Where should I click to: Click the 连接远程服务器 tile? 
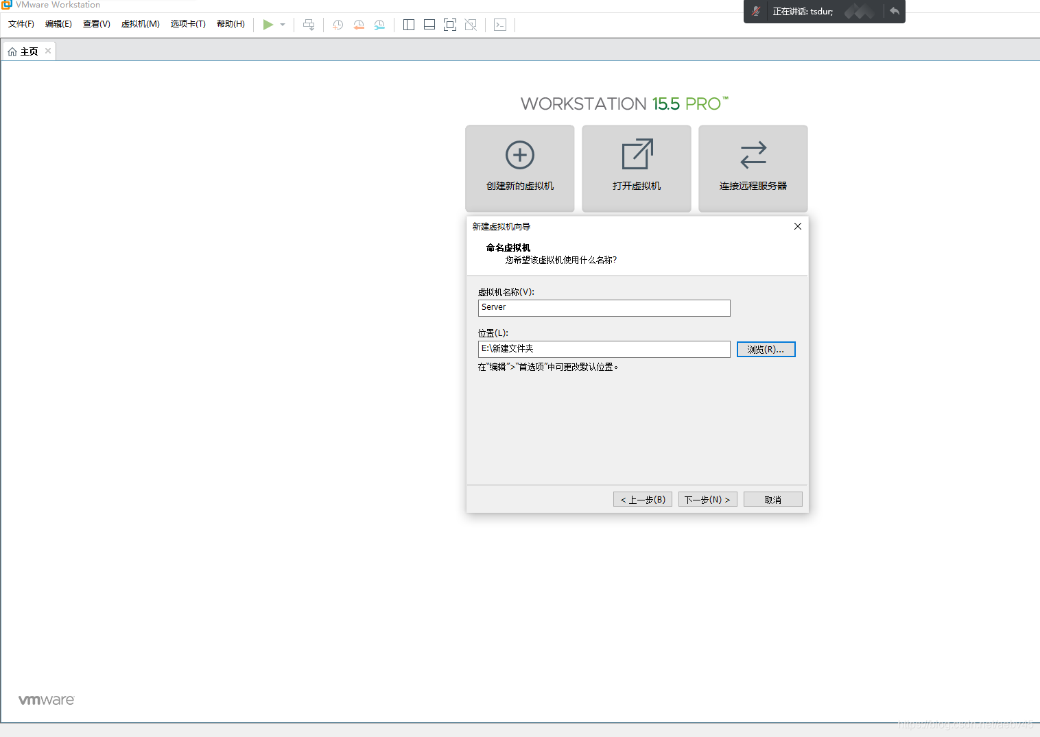[x=753, y=168]
